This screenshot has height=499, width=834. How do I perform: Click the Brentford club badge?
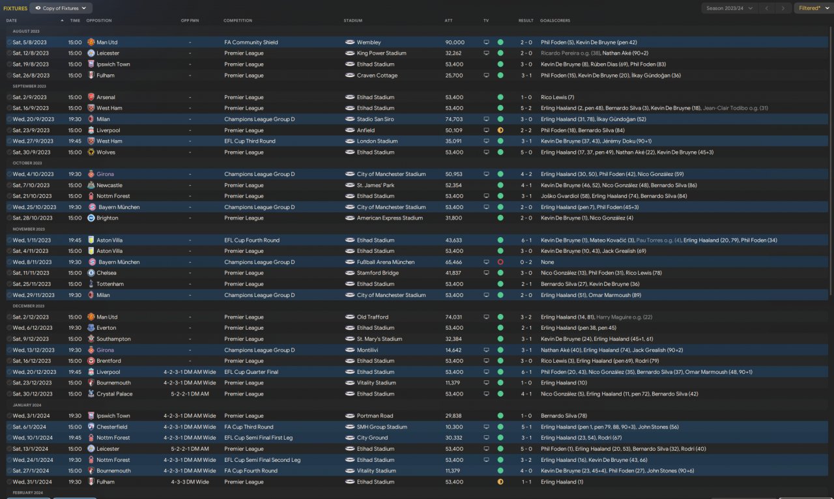pos(91,361)
